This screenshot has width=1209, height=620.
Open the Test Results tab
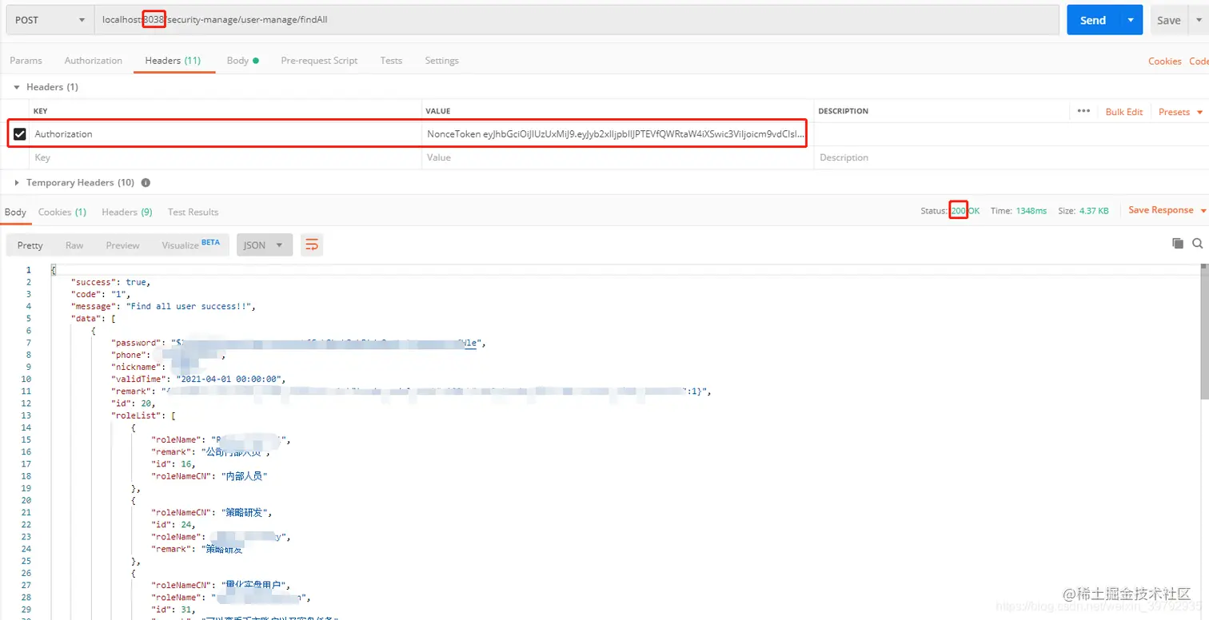click(193, 213)
